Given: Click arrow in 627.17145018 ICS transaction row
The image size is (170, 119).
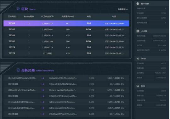Looking at the screenshot, I should point(42,90).
